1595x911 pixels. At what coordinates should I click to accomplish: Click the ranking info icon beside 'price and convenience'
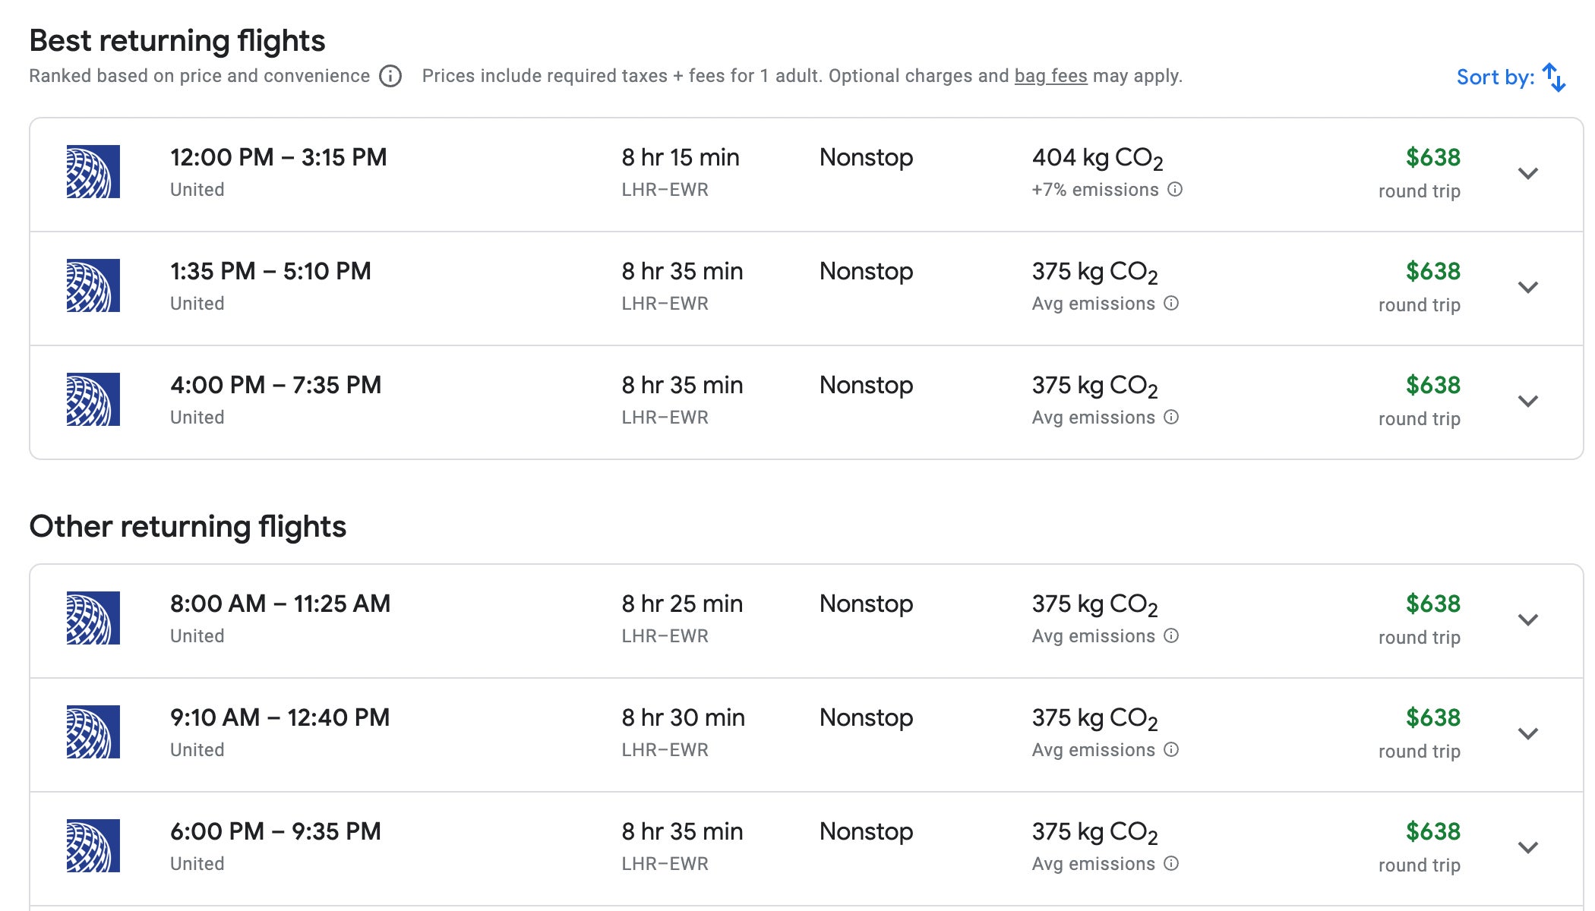(390, 77)
